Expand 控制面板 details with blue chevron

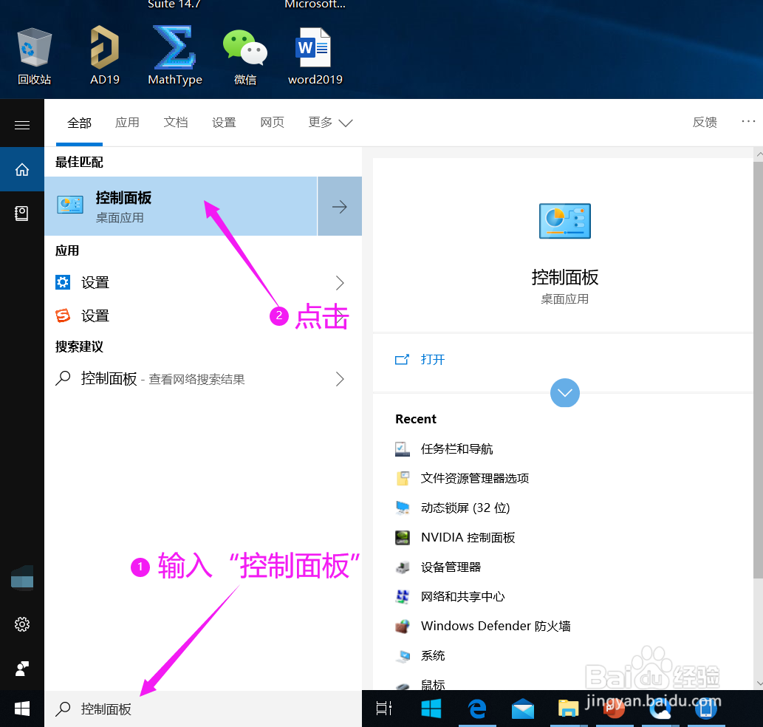564,392
